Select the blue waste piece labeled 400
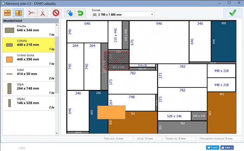Viewport: 244px width, 151px height. tap(224, 41)
